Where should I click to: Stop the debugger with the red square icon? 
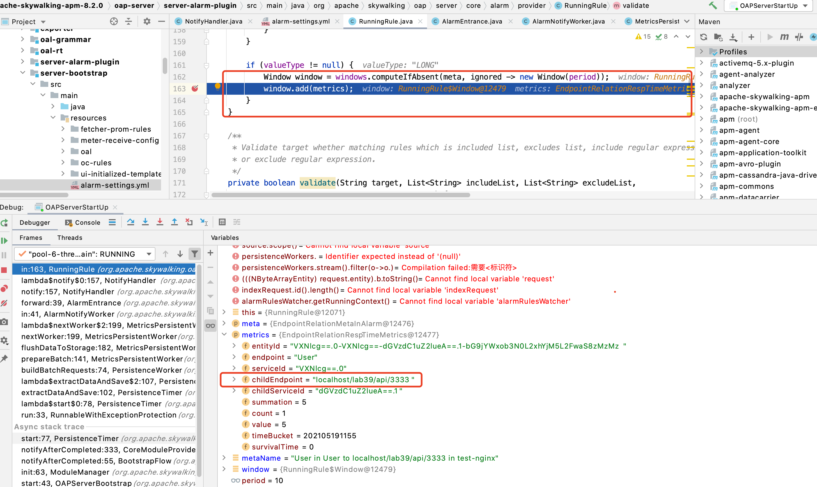4,270
